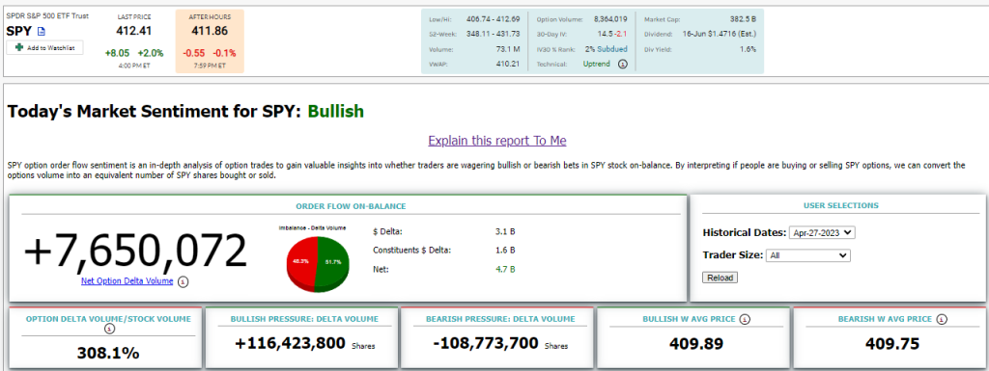Open the Historical Dates dropdown
989x371 pixels.
822,232
